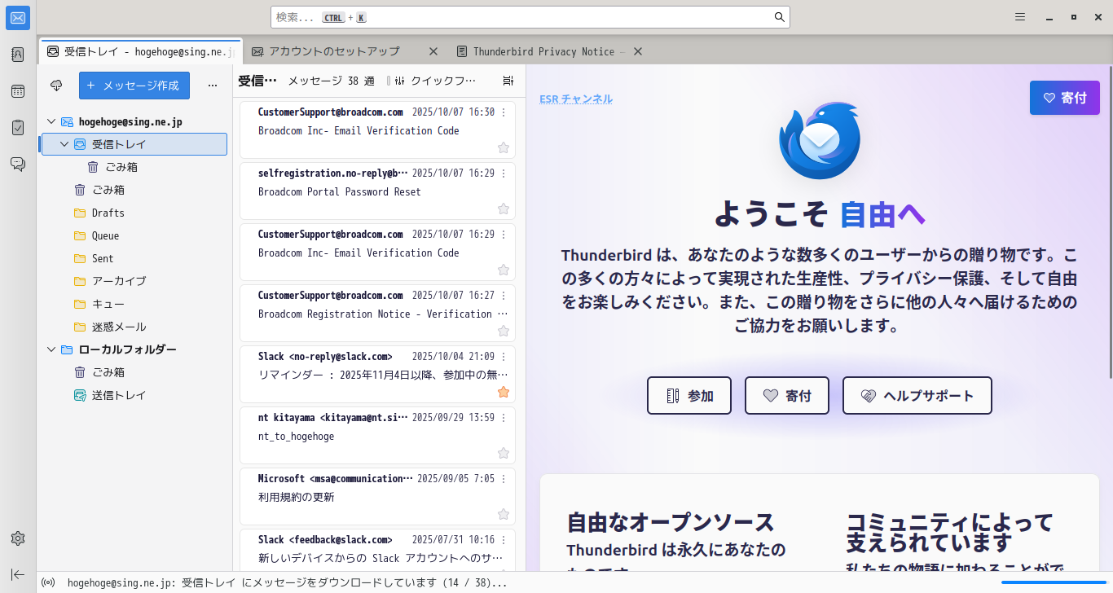The image size is (1113, 593).
Task: Open the nt kitayama nt_to_hogehoge message
Action: click(x=377, y=435)
